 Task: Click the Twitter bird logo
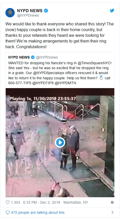pyautogui.click(x=112, y=11)
